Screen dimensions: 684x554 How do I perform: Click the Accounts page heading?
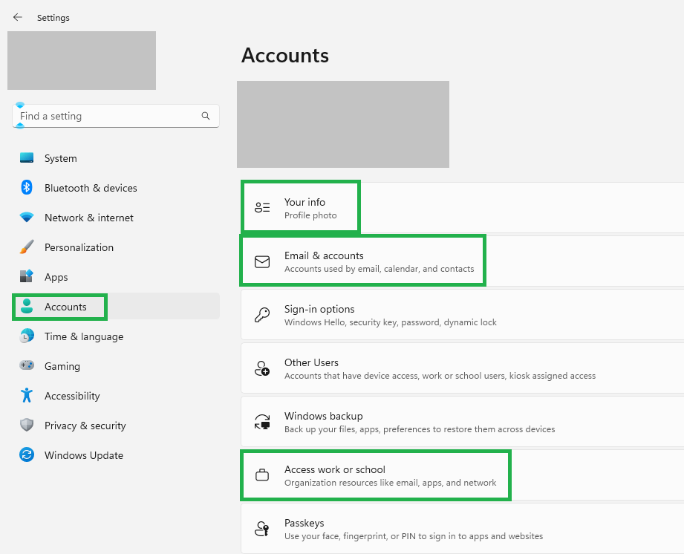[x=285, y=56]
